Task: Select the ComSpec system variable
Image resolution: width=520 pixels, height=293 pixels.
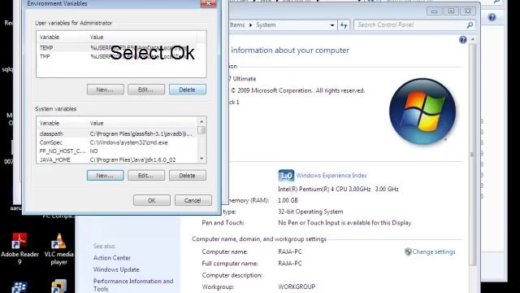Action: [117, 142]
